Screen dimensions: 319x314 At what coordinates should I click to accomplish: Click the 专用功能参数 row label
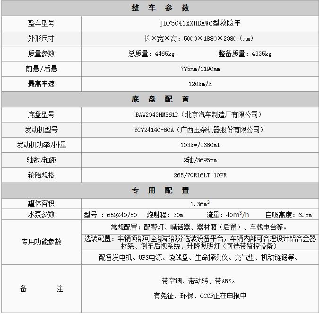click(x=41, y=242)
